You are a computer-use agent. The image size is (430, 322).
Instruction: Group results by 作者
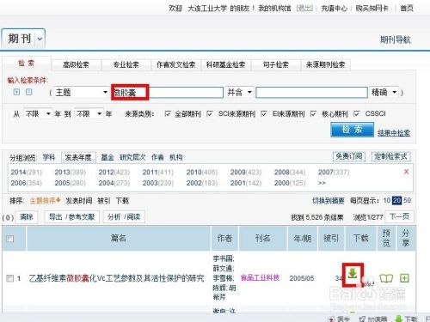click(157, 157)
